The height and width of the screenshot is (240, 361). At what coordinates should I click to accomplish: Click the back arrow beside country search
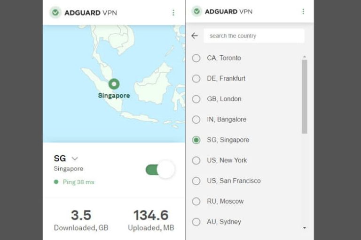[195, 36]
